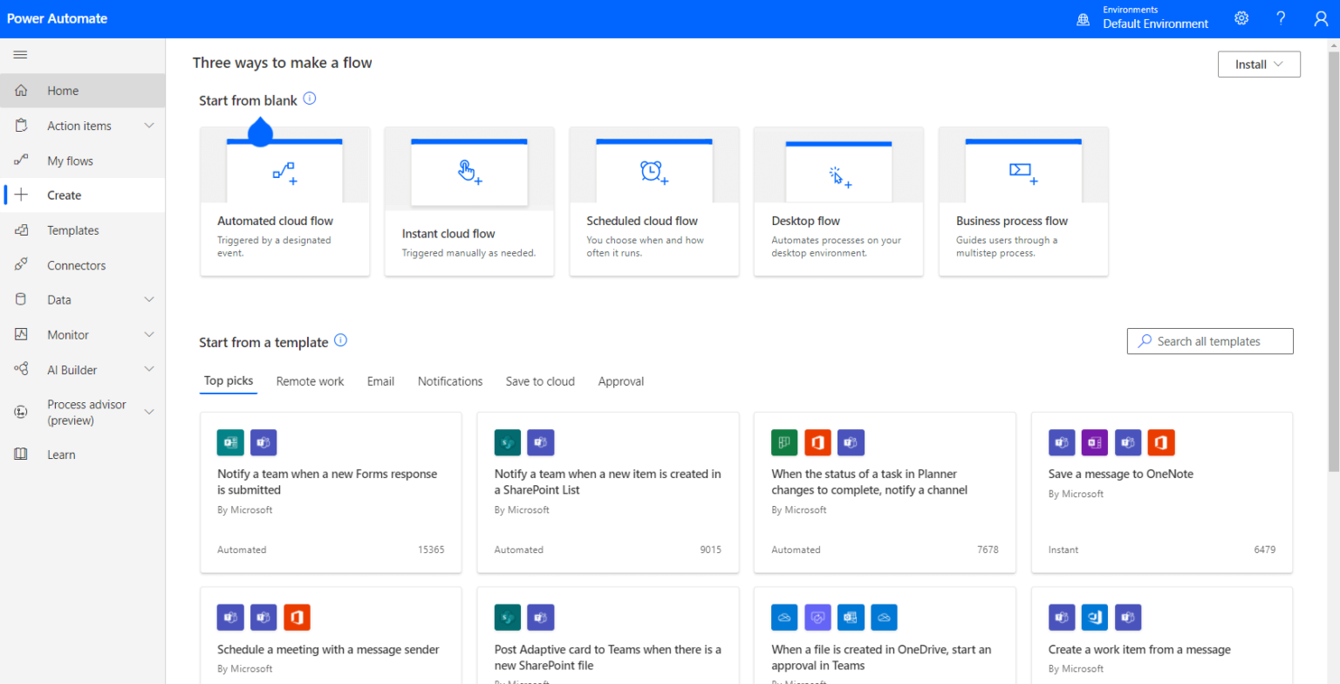Choose the Scheduled cloud flow card title

(x=642, y=221)
